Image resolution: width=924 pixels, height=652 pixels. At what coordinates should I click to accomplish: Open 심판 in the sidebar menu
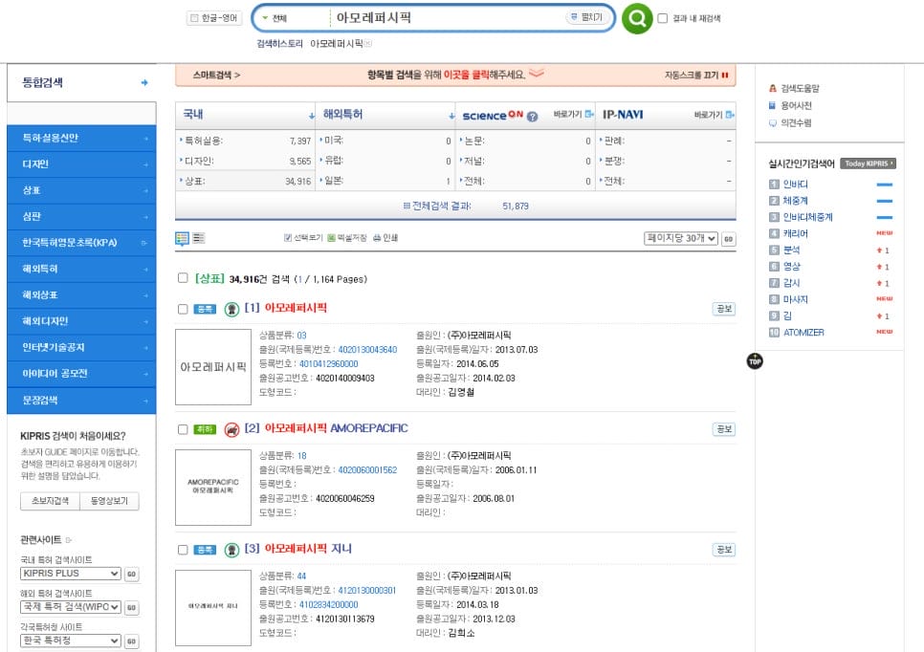(81, 216)
